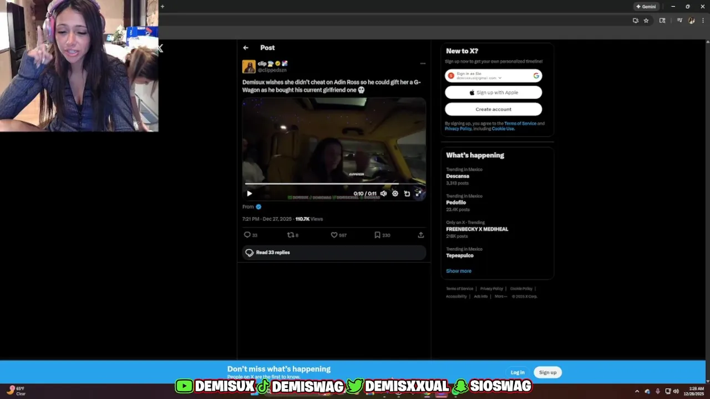Open the Chrome three-dot menu
Viewport: 710px width, 399px height.
coord(703,21)
